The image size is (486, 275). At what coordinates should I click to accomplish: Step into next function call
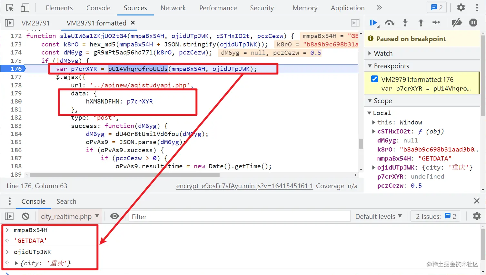405,23
